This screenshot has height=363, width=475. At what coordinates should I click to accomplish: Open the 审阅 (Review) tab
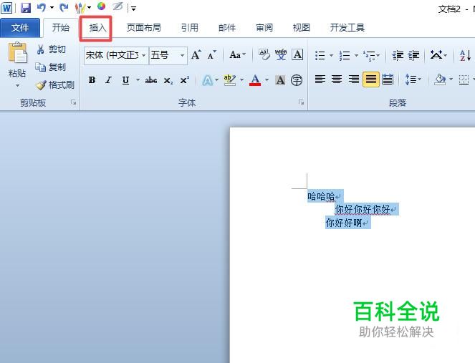[x=264, y=28]
